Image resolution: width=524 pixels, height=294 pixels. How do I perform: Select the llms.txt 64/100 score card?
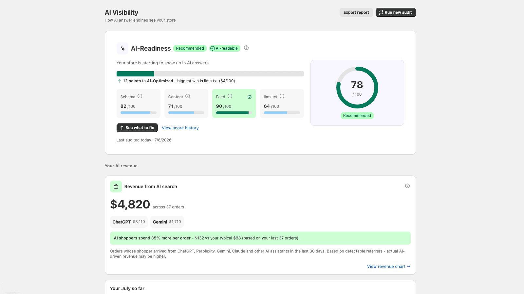click(282, 103)
